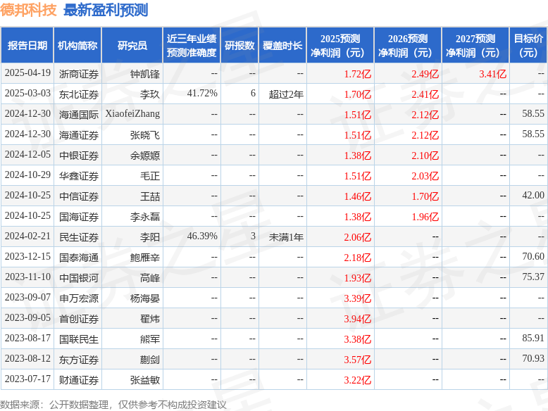Click the 2026预测净利润 column header
Image resolution: width=548 pixels, height=411 pixels.
coord(408,46)
